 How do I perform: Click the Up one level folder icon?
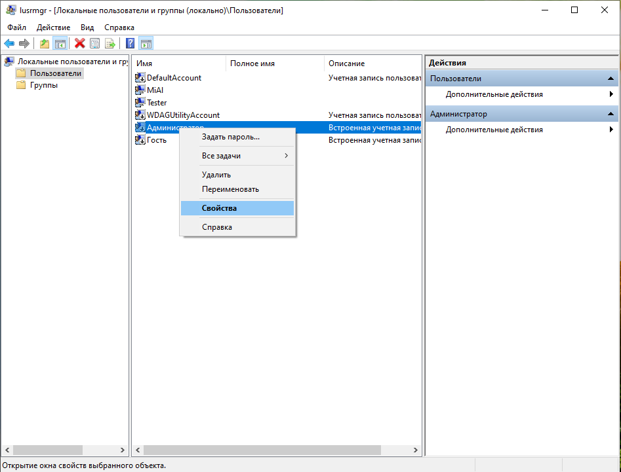coord(45,44)
